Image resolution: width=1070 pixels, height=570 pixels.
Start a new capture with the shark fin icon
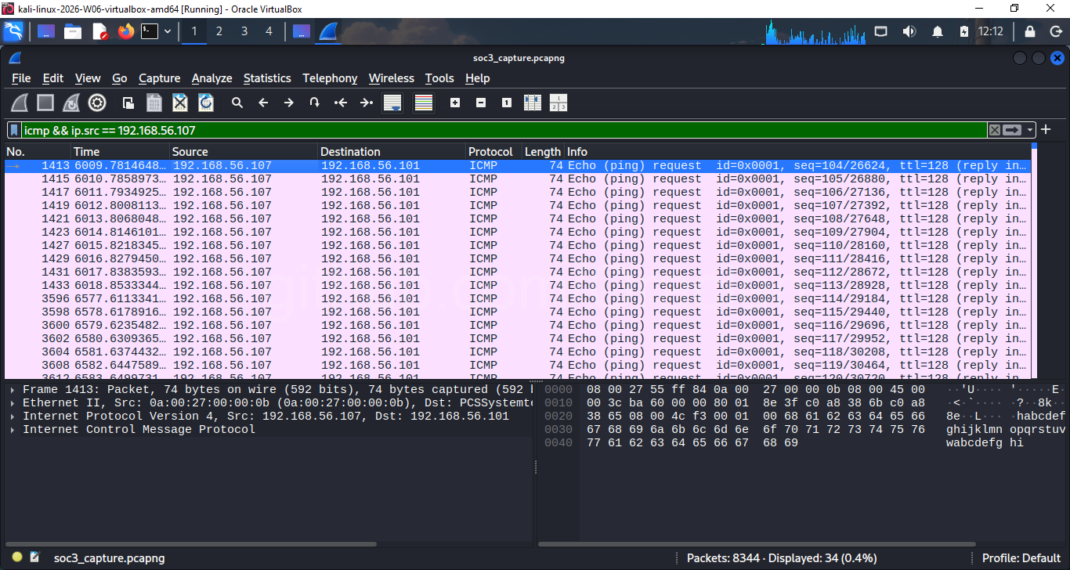(x=19, y=103)
